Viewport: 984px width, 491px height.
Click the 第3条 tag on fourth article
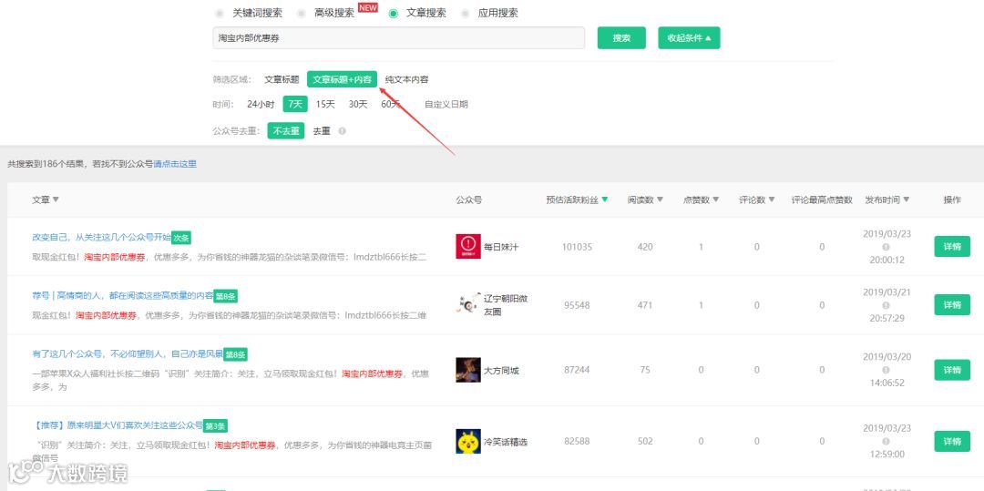[215, 426]
